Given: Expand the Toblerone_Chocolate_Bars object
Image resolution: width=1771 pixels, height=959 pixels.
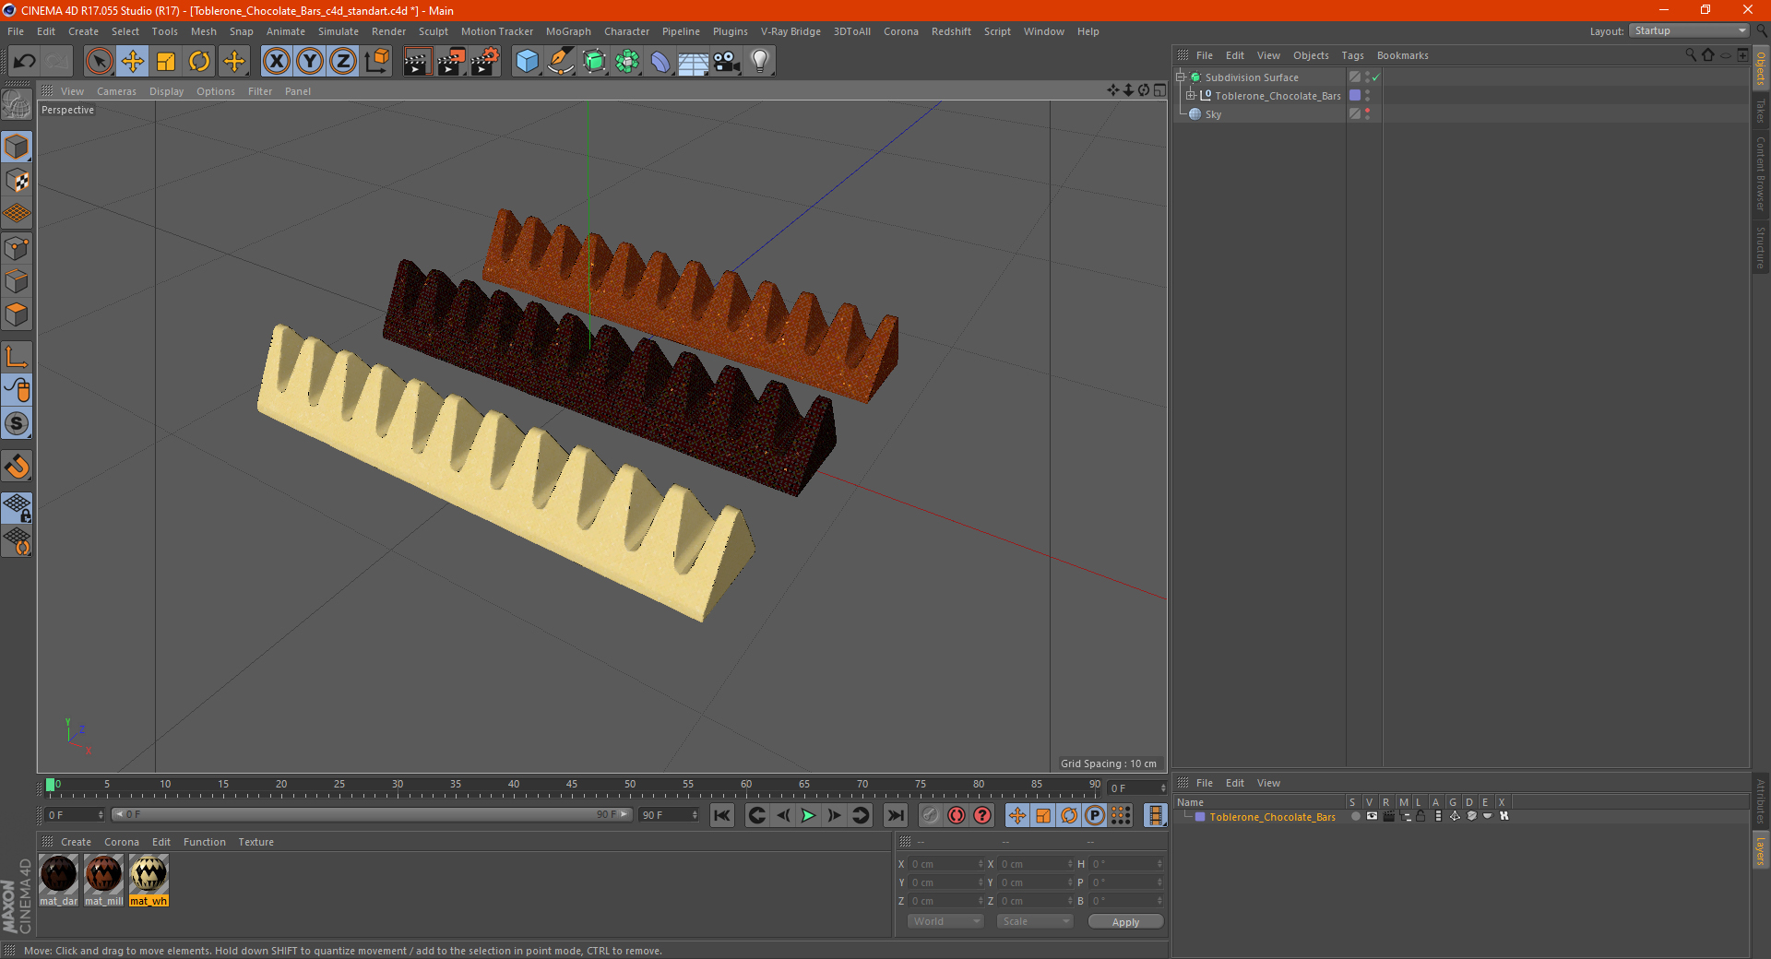Looking at the screenshot, I should coord(1191,95).
